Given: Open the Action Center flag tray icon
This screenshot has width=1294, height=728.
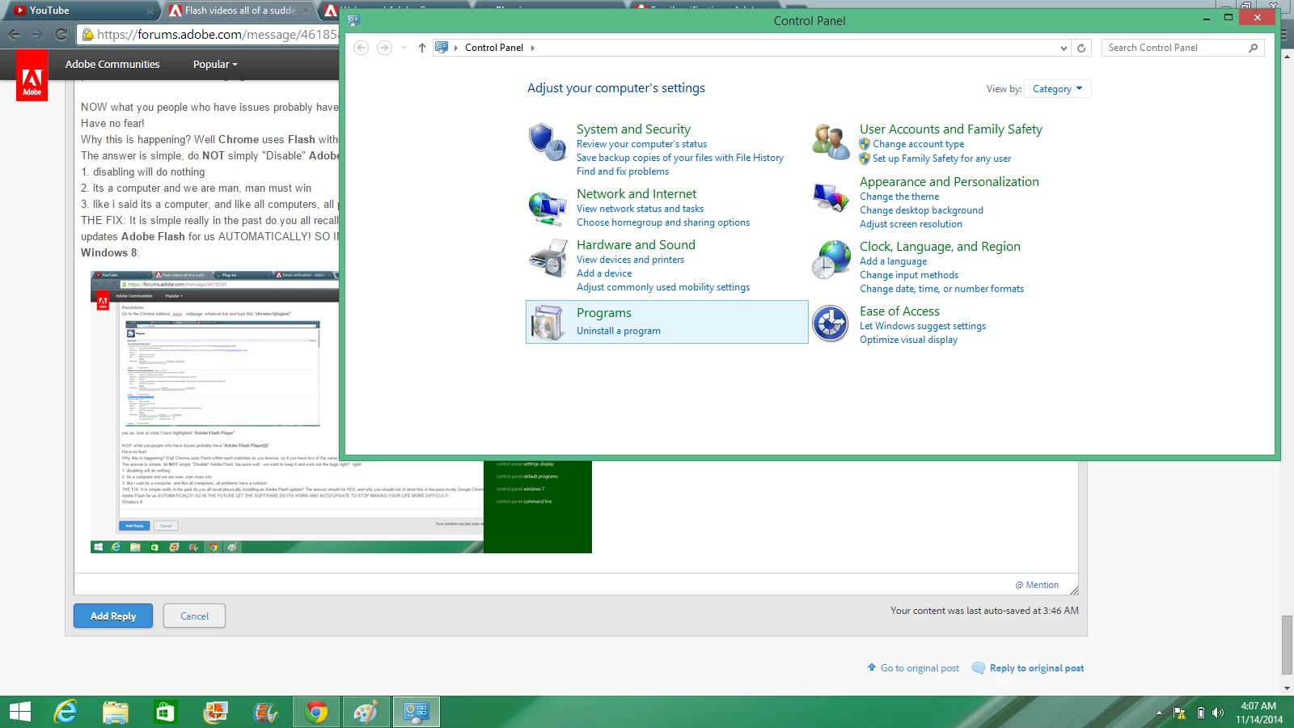Looking at the screenshot, I should point(1180,713).
